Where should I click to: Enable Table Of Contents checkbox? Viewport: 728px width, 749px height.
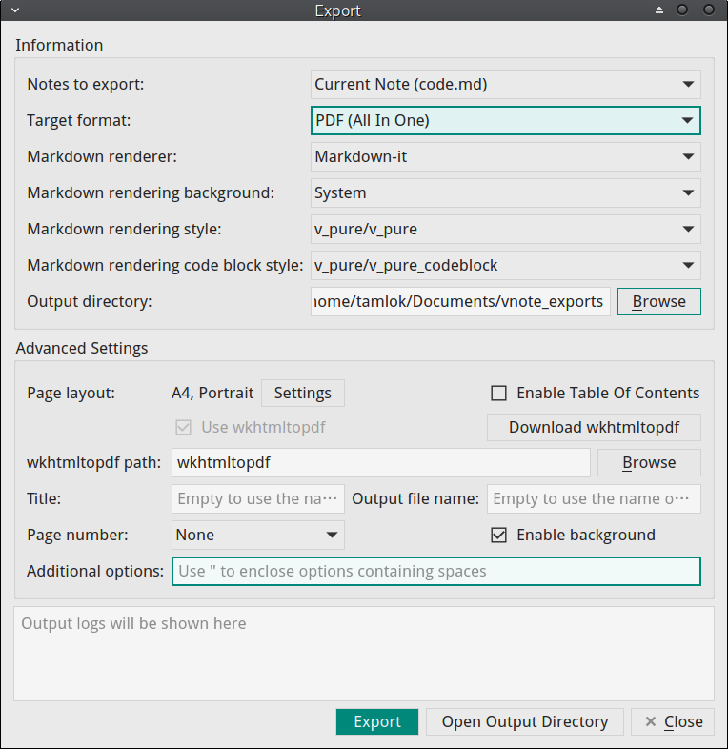(498, 394)
